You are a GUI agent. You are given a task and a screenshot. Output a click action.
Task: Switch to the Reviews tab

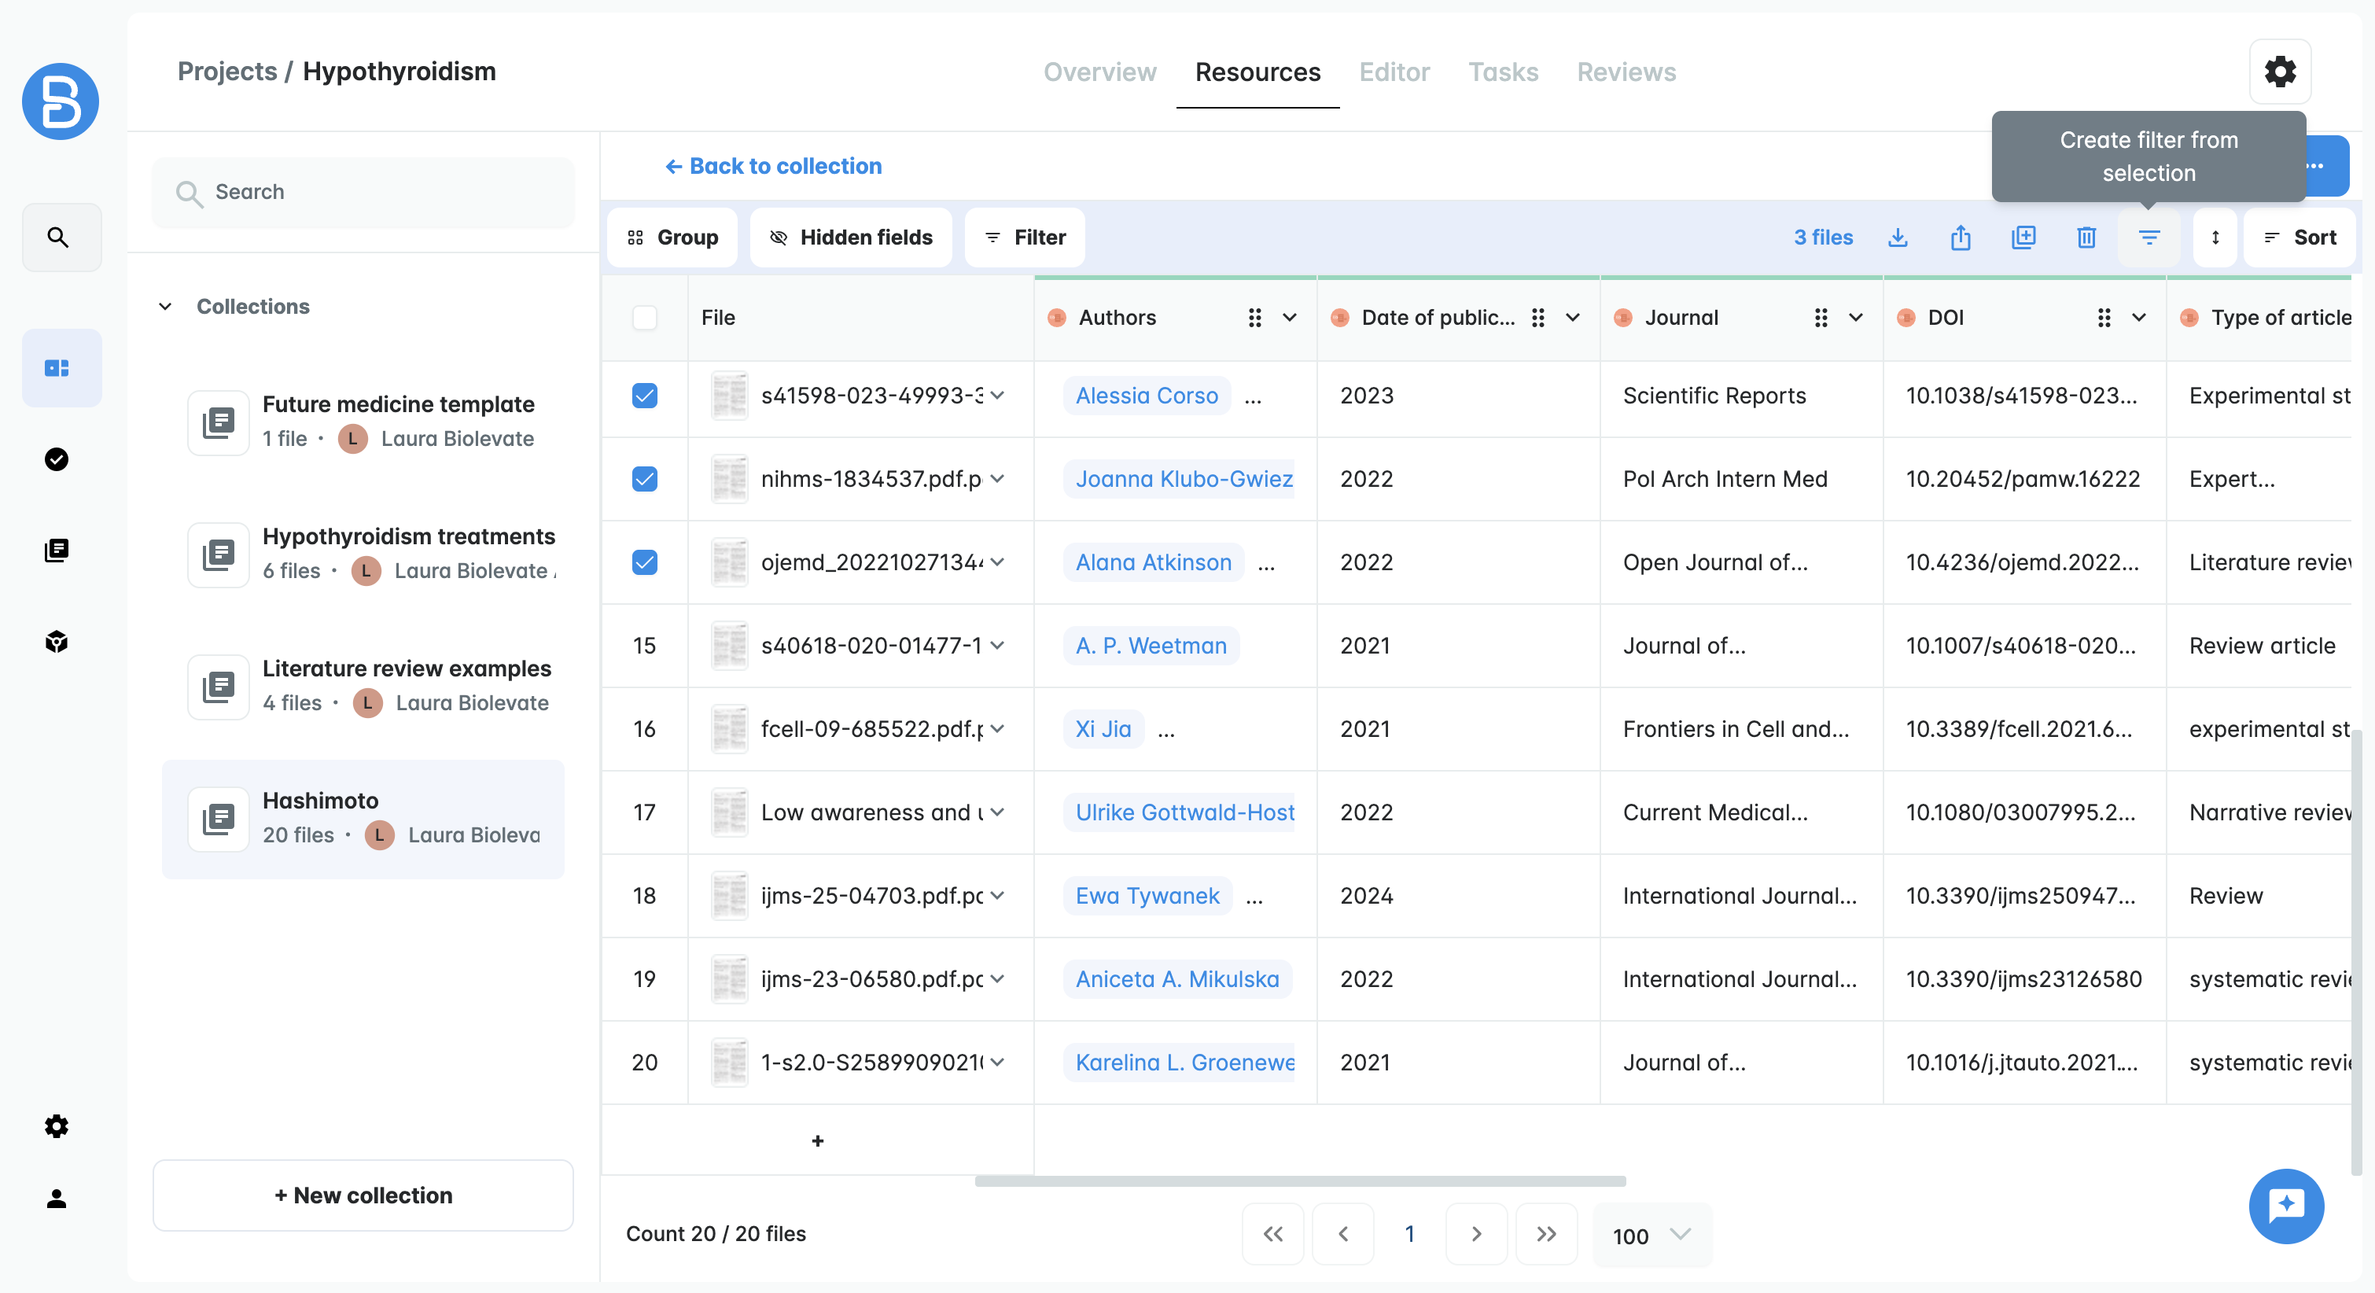click(x=1626, y=72)
